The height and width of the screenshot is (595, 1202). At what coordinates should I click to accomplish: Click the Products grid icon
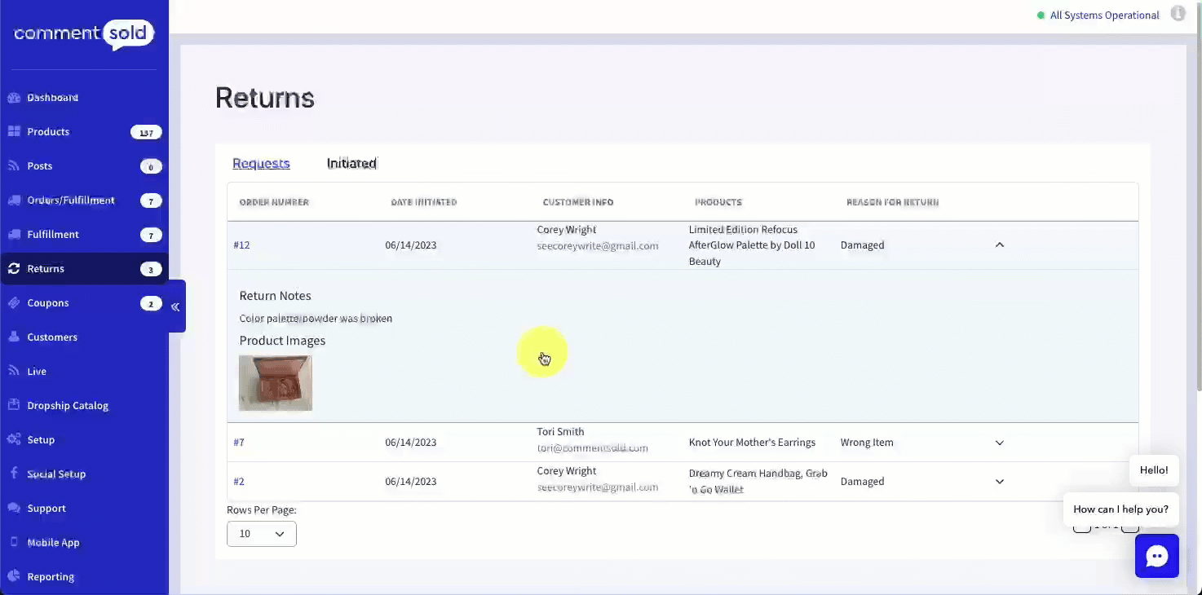(14, 132)
